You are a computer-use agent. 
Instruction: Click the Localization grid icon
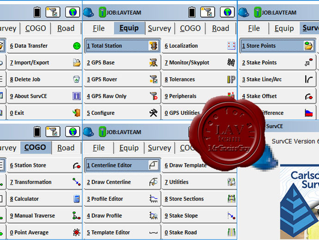(231, 46)
